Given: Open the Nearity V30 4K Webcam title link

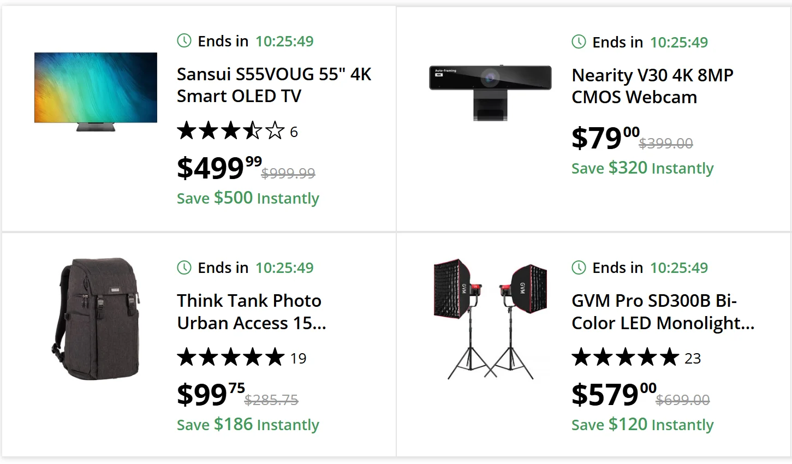Looking at the screenshot, I should (x=652, y=86).
